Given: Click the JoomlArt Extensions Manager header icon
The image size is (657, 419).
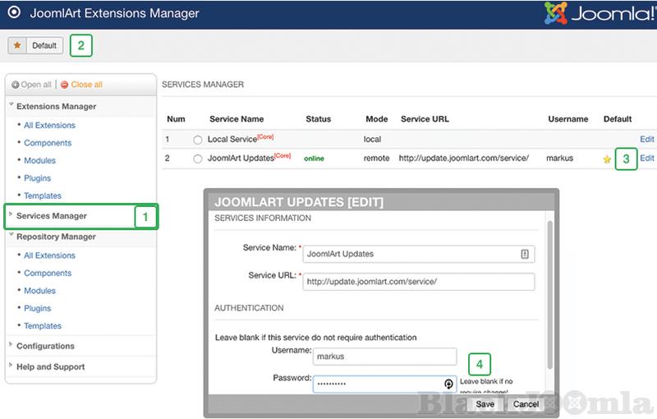Looking at the screenshot, I should (x=14, y=14).
